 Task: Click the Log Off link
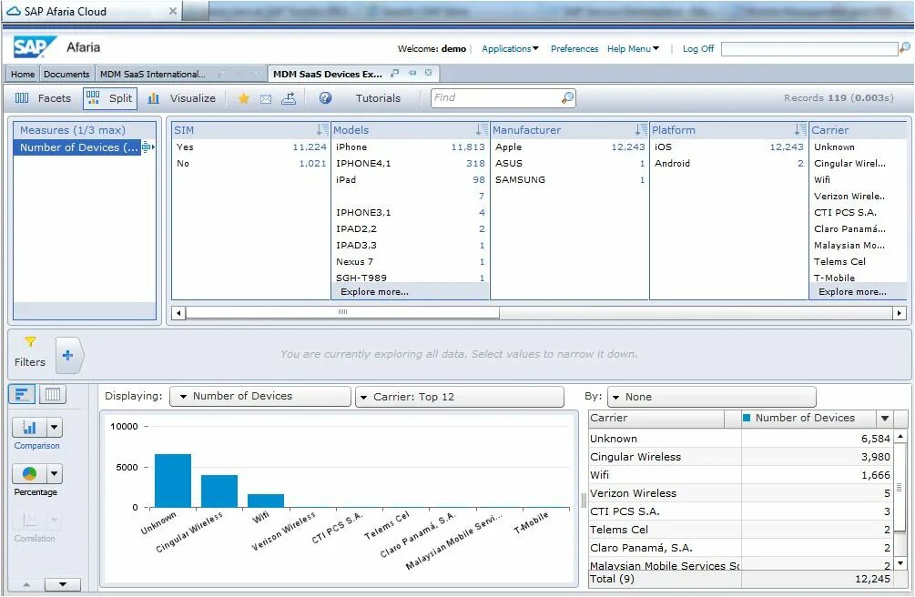point(698,49)
